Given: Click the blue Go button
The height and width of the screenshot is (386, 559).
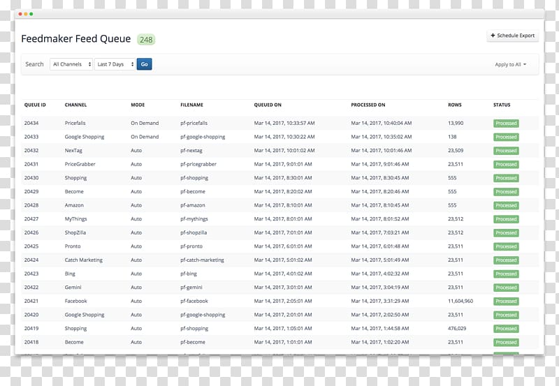Looking at the screenshot, I should pyautogui.click(x=145, y=64).
